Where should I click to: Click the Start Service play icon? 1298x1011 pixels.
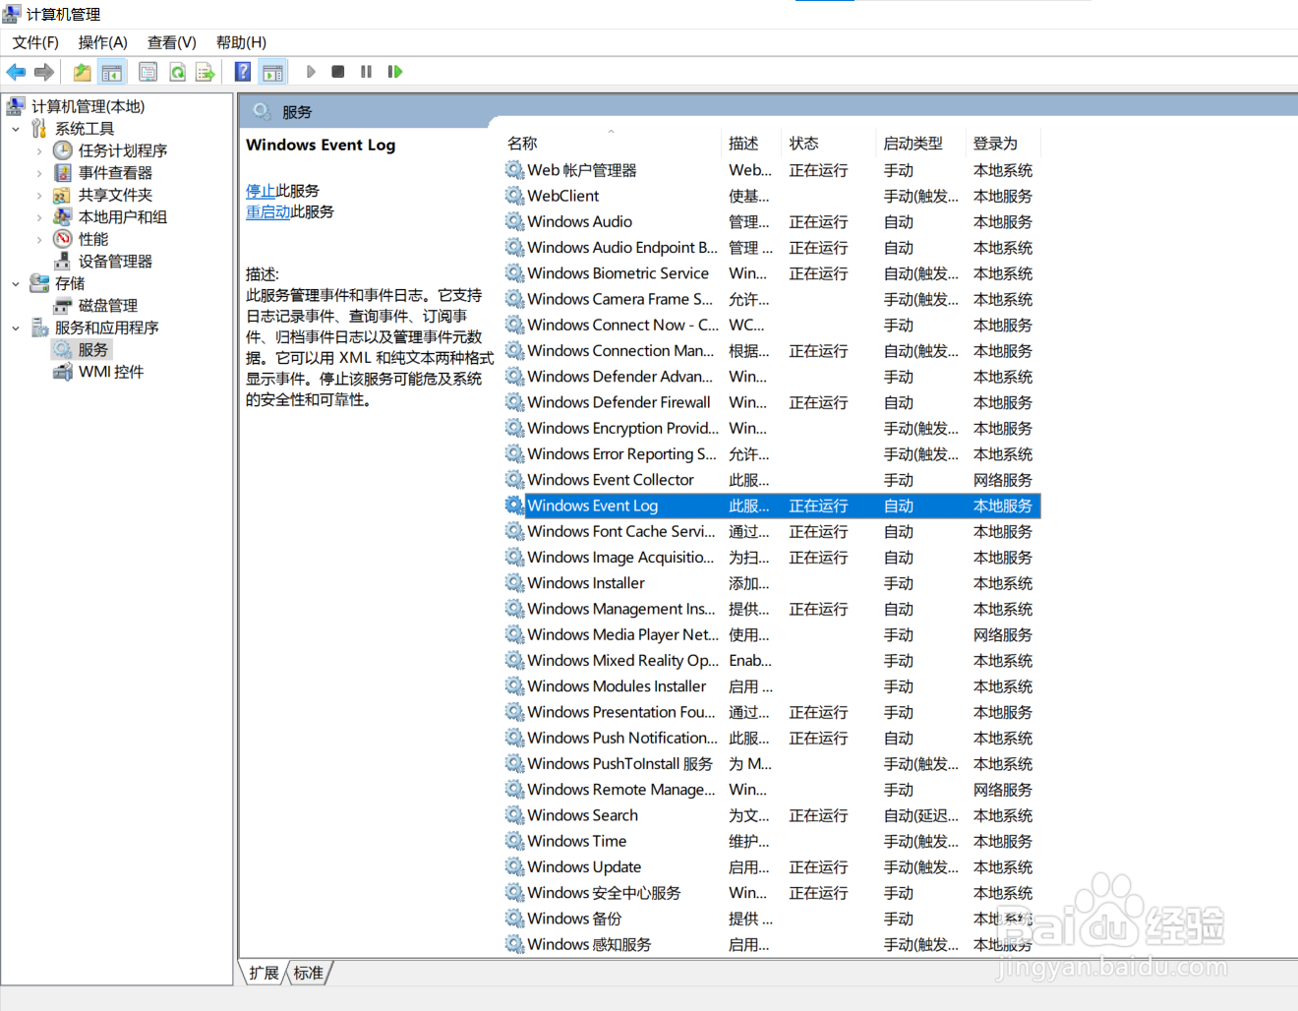tap(311, 72)
